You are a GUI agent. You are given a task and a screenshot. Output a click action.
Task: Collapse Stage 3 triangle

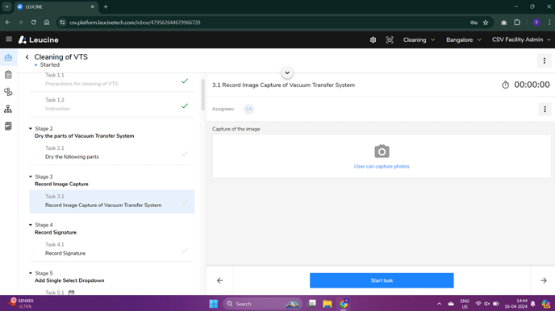(31, 176)
